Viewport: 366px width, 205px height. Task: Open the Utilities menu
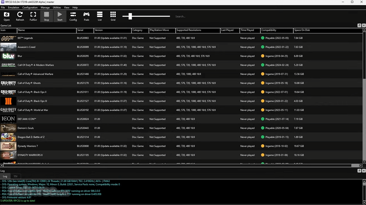coord(57,7)
